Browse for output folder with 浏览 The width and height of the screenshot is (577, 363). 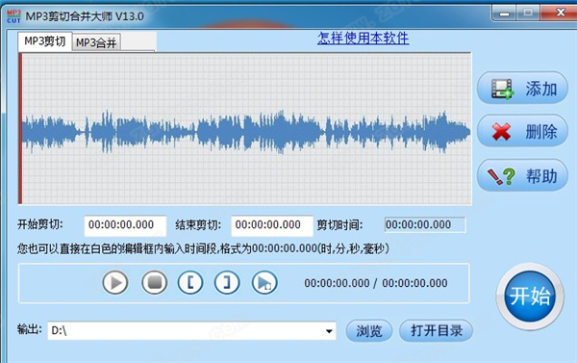[369, 330]
